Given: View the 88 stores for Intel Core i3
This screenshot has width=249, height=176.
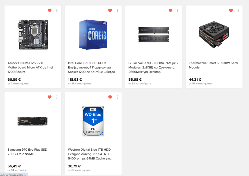Looking at the screenshot, I should click(79, 84).
